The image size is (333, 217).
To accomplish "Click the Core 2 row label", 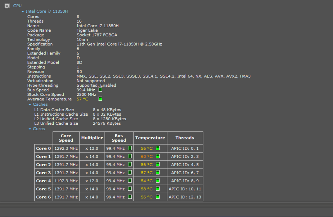I will pos(43,165).
